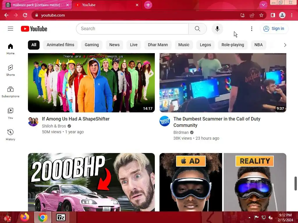Click title If Among Us Had A ShapeShifter

76,119
